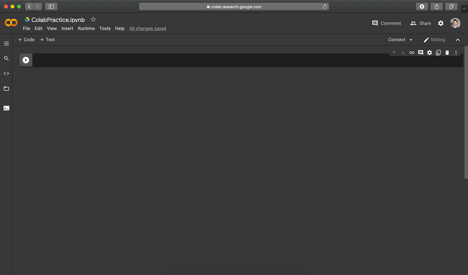Copy a link to the cell

tap(412, 52)
